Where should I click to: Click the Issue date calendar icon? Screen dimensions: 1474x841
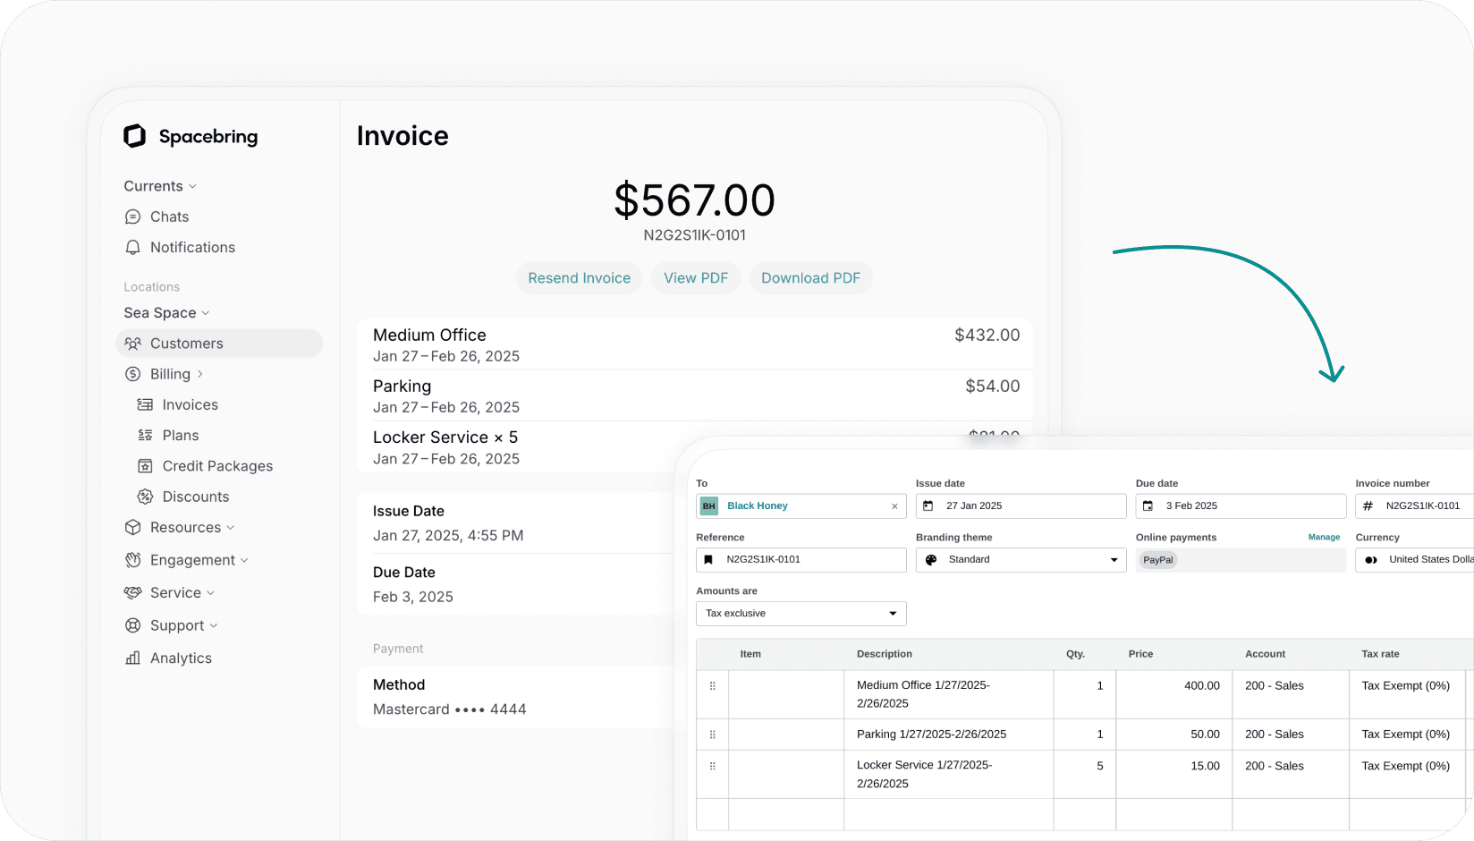tap(928, 506)
